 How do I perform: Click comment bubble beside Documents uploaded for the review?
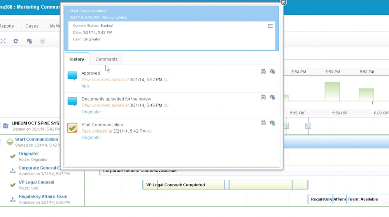[72, 101]
